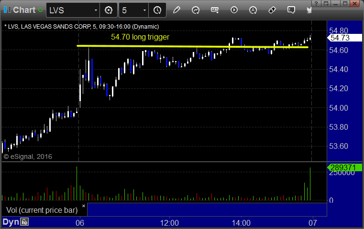Open the studies chart-line icon menu
The height and width of the screenshot is (229, 364).
tap(196, 10)
